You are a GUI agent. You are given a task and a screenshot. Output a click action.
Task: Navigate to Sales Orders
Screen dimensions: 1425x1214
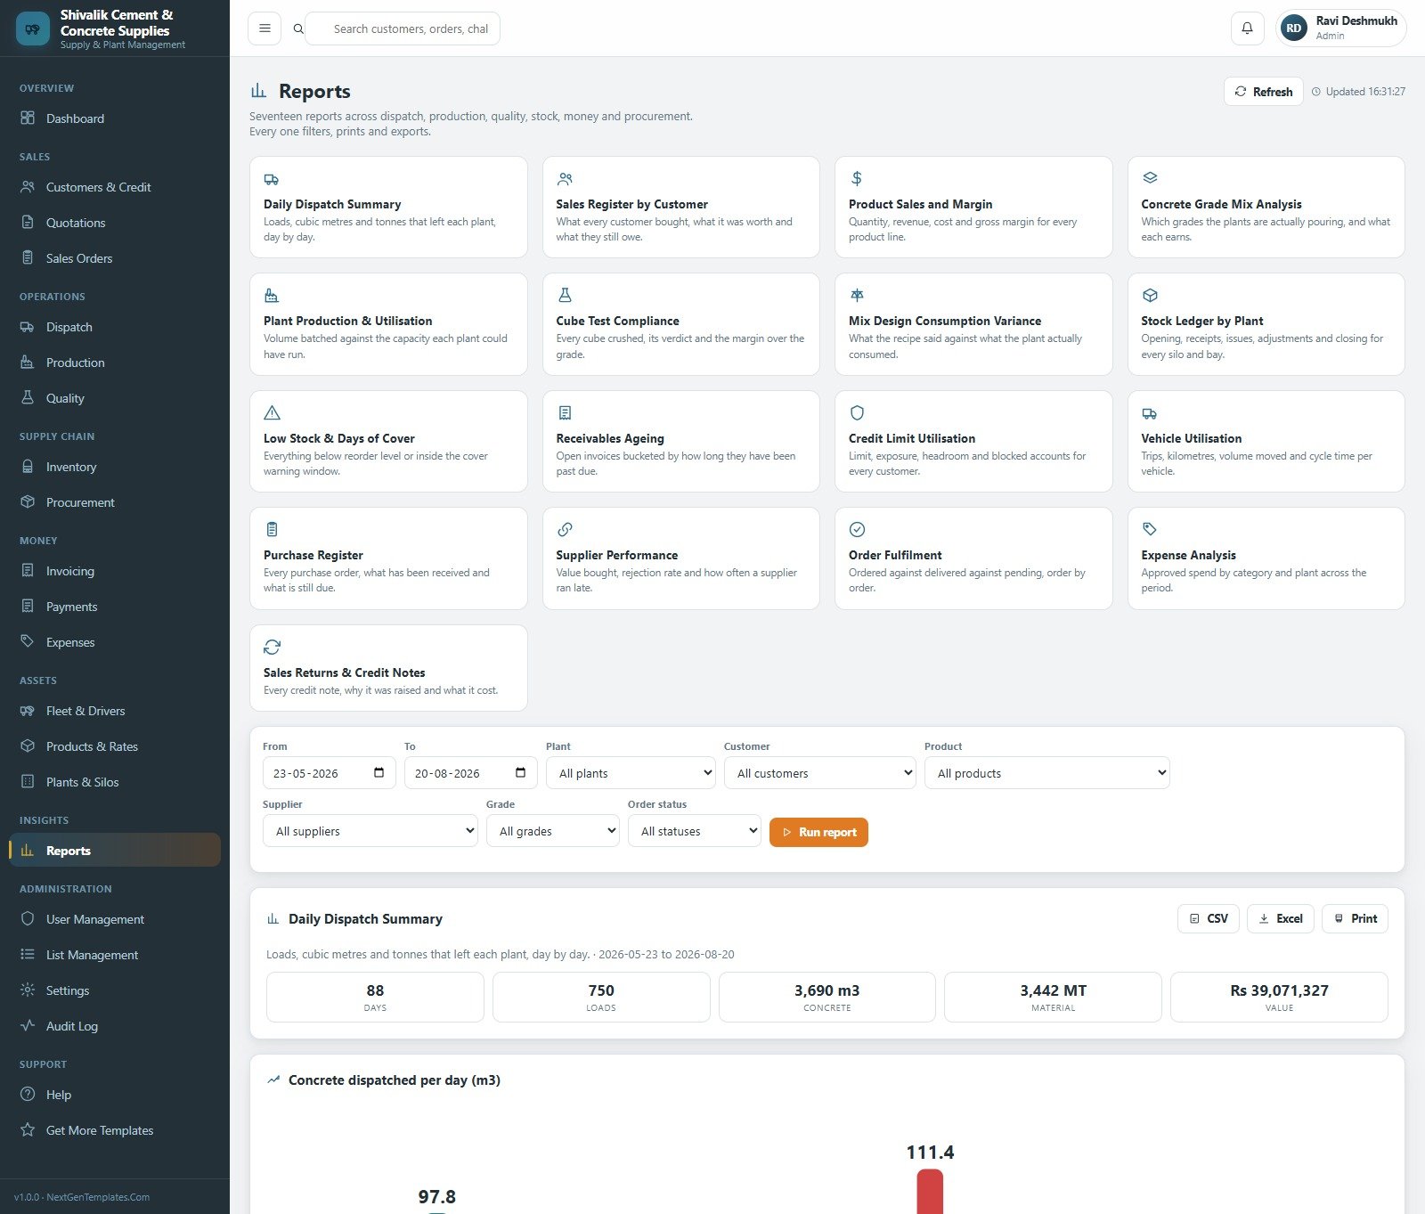tap(115, 258)
